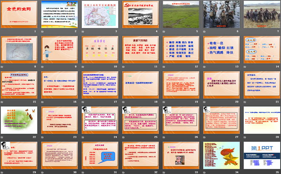Image resolution: width=281 pixels, height=174 pixels.
Task: Click the animation star icon under slide 9
Action: 43,67
